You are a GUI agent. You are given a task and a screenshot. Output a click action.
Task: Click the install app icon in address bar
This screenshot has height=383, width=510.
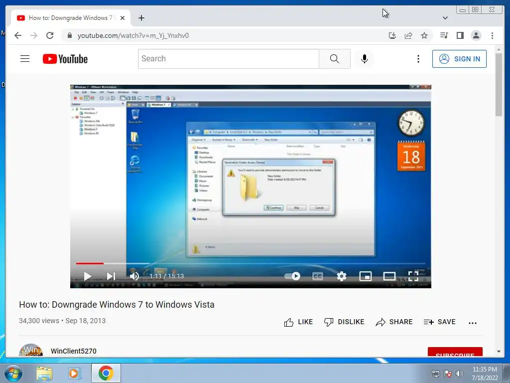click(x=392, y=35)
